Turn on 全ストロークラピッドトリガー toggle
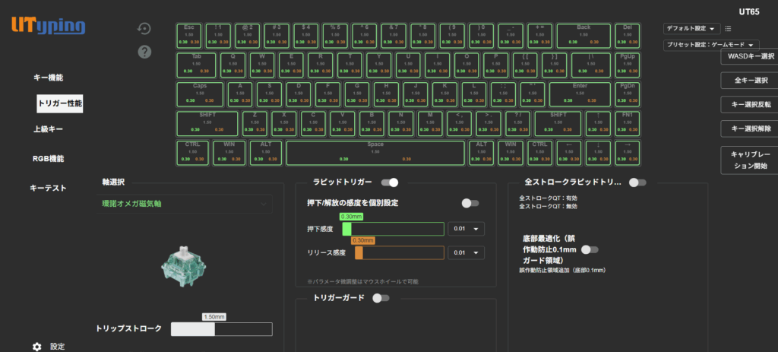This screenshot has height=352, width=778. click(637, 182)
